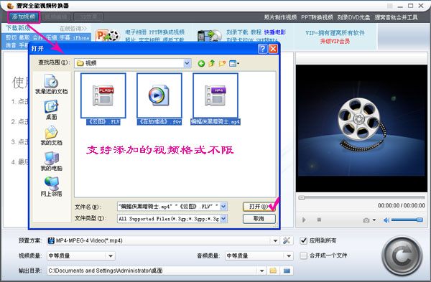
Task: Select the 蝙蝠侠黑暗骑士.mp4 file thumbnail
Action: [x=215, y=95]
